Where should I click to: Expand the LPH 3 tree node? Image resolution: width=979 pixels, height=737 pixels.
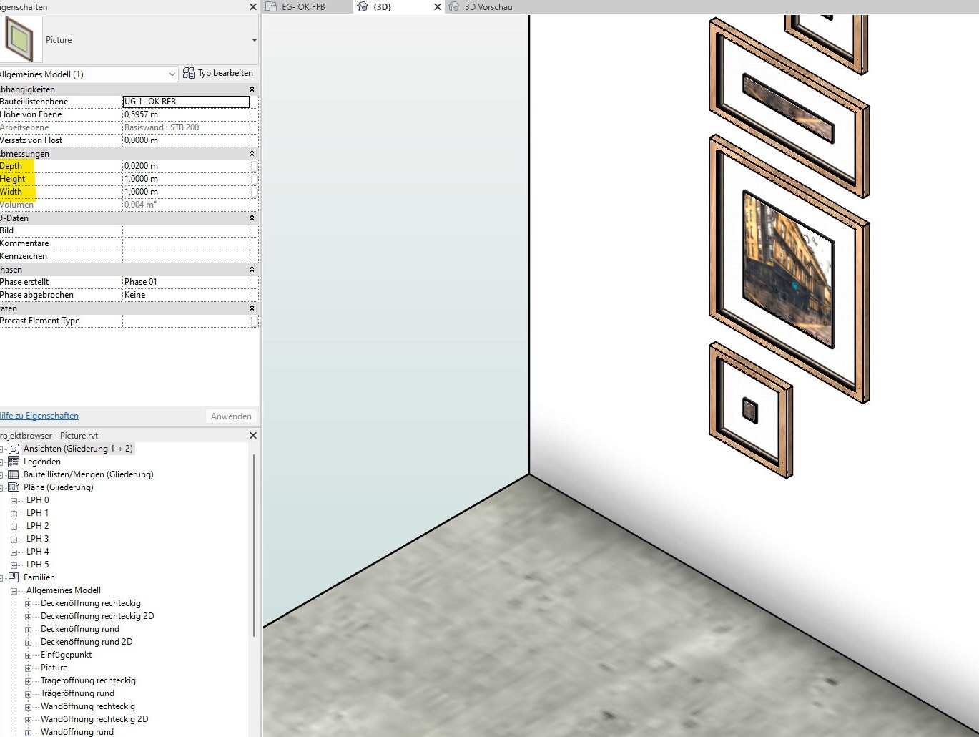coord(16,539)
